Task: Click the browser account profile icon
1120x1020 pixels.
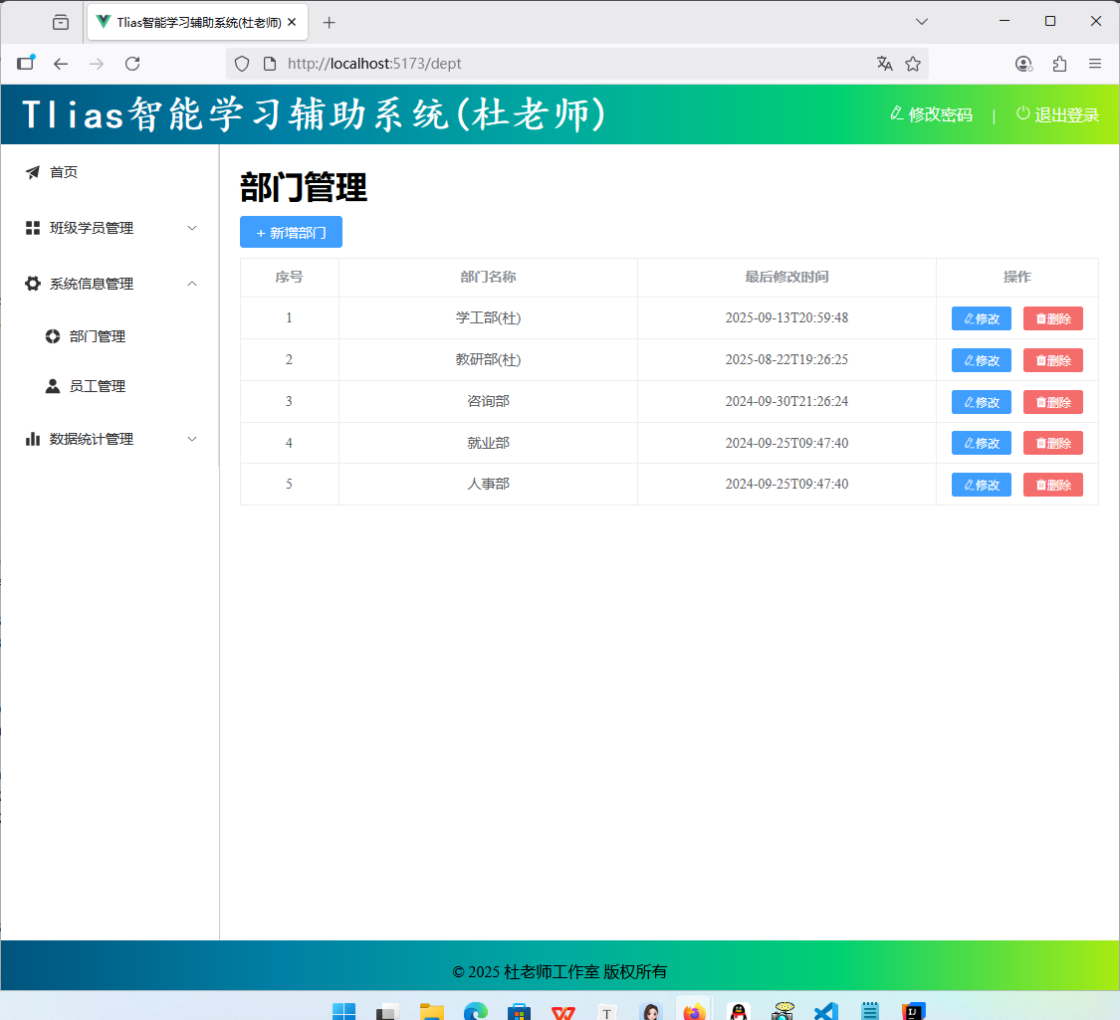Action: (x=1023, y=64)
